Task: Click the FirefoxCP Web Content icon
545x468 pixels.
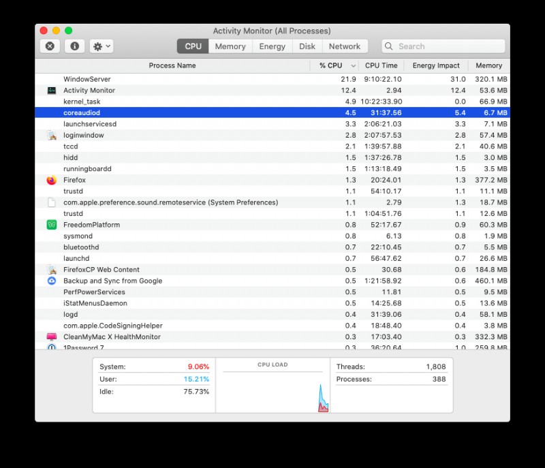Action: pyautogui.click(x=52, y=270)
